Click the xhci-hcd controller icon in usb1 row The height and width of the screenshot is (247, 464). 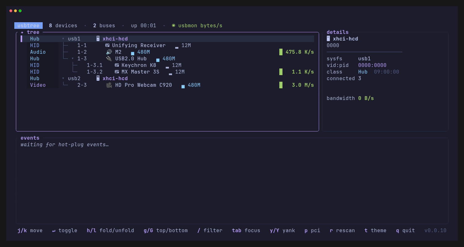pyautogui.click(x=98, y=39)
